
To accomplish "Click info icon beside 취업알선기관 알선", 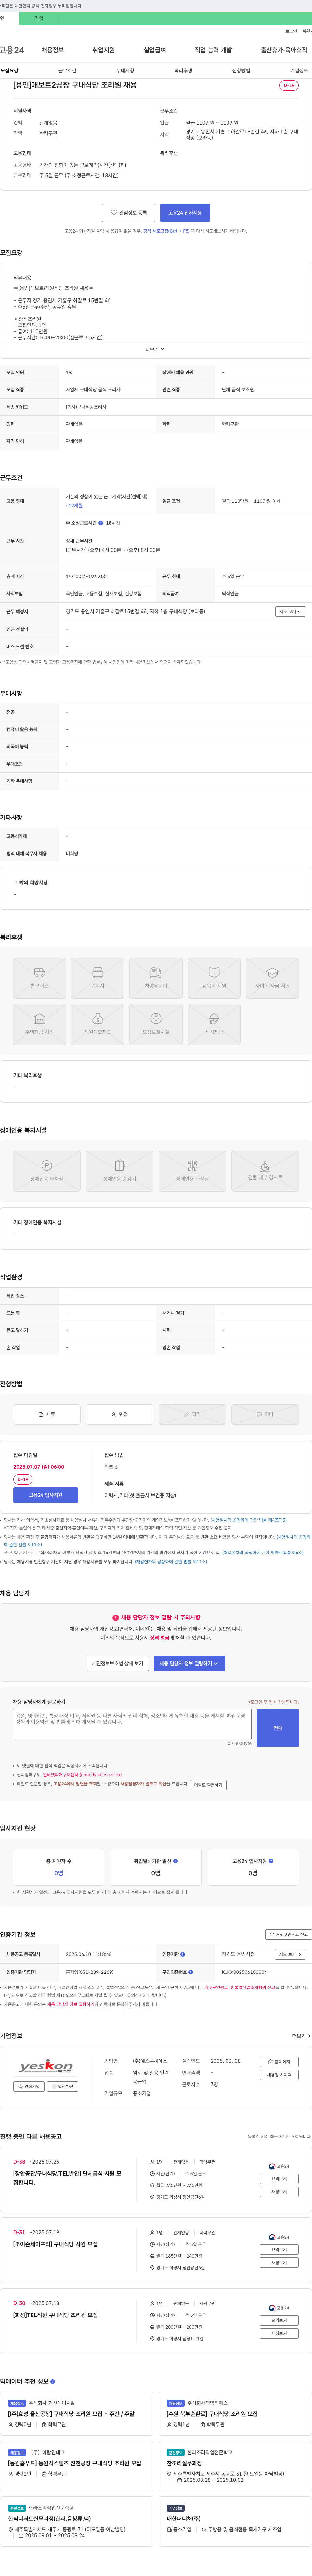I will [x=176, y=1861].
